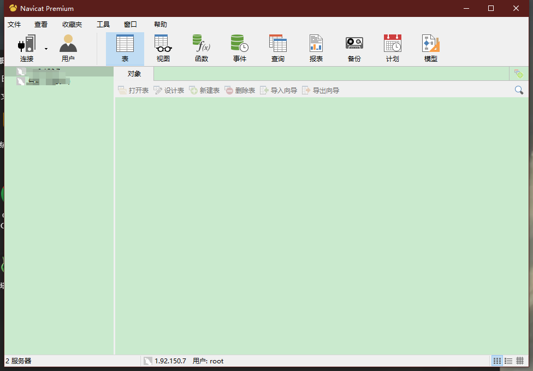
Task: Click the 备份 (Backup) cassette icon
Action: (354, 44)
